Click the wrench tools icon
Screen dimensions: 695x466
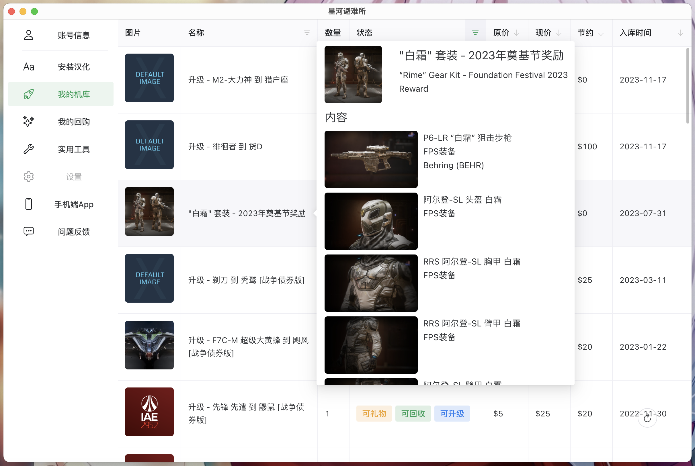click(29, 149)
